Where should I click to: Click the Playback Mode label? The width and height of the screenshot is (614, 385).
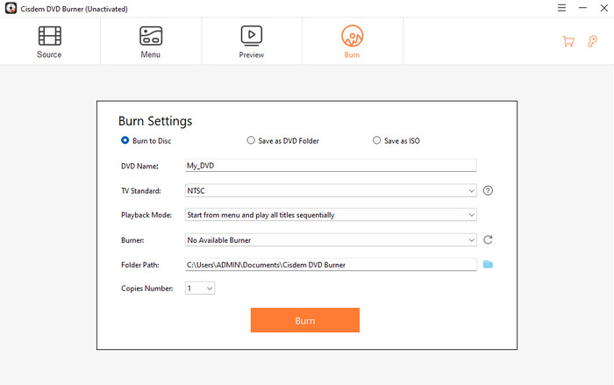146,215
